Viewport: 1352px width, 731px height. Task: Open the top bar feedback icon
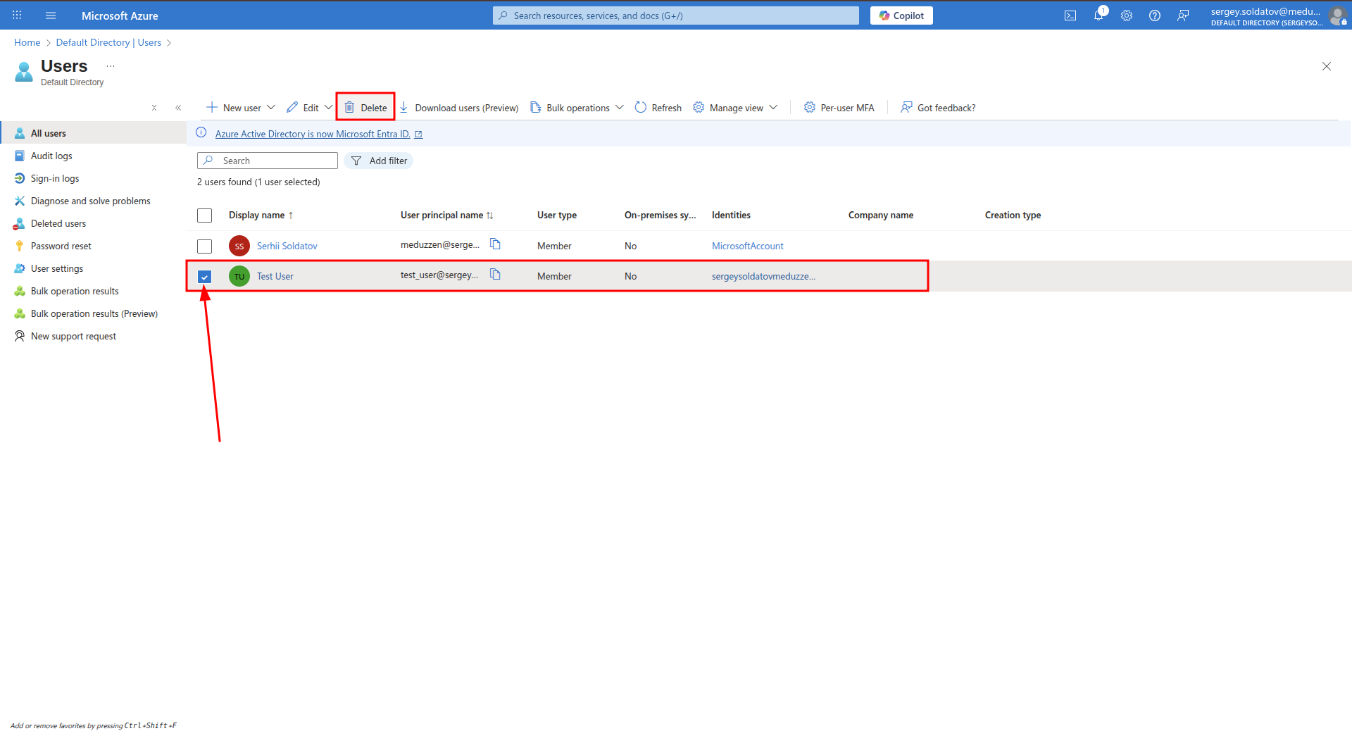tap(1183, 15)
